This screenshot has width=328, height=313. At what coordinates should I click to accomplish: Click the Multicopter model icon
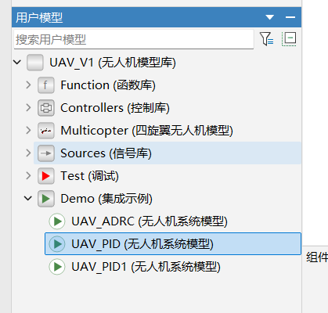[x=46, y=131]
